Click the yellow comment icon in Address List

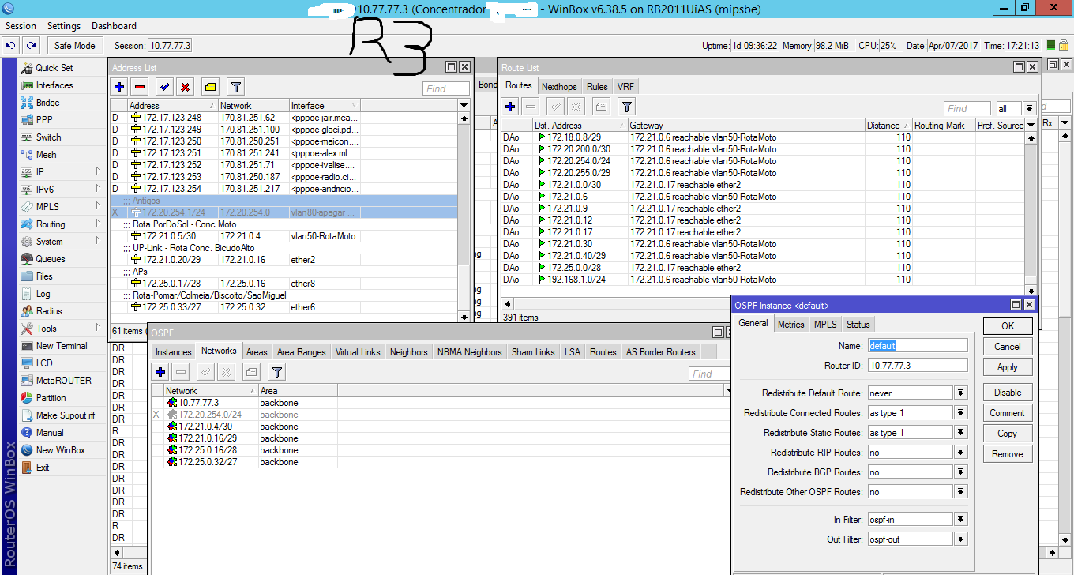(x=210, y=87)
